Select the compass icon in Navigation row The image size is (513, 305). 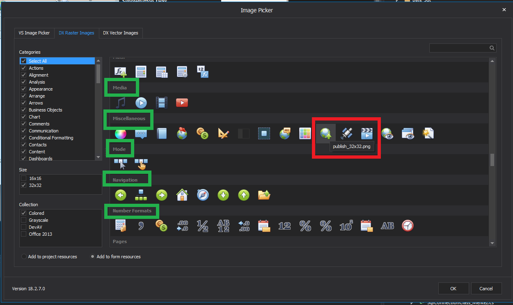(x=203, y=195)
